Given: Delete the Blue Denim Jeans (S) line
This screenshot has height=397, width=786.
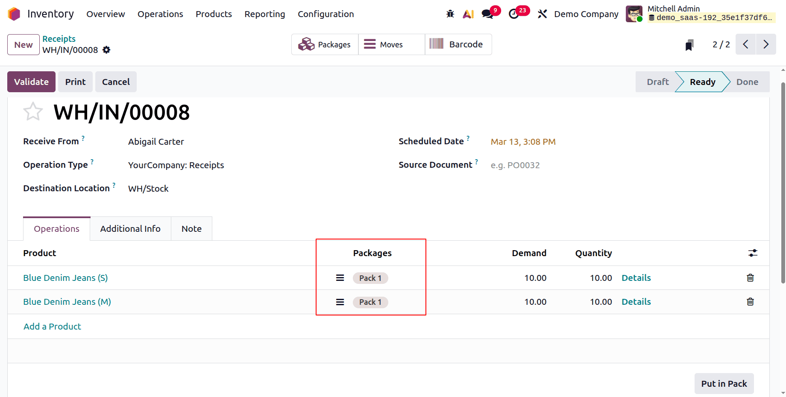Looking at the screenshot, I should pos(750,277).
